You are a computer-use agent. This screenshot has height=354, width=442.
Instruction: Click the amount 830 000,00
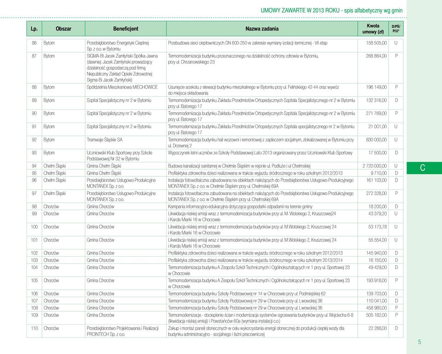[x=376, y=140]
